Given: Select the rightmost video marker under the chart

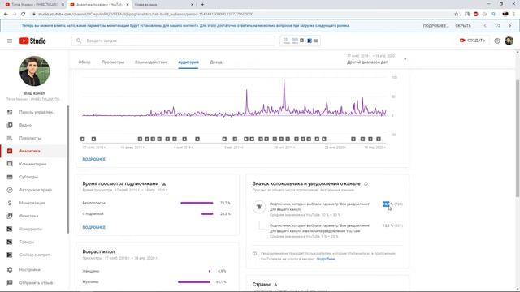Looking at the screenshot, I should click(379, 139).
